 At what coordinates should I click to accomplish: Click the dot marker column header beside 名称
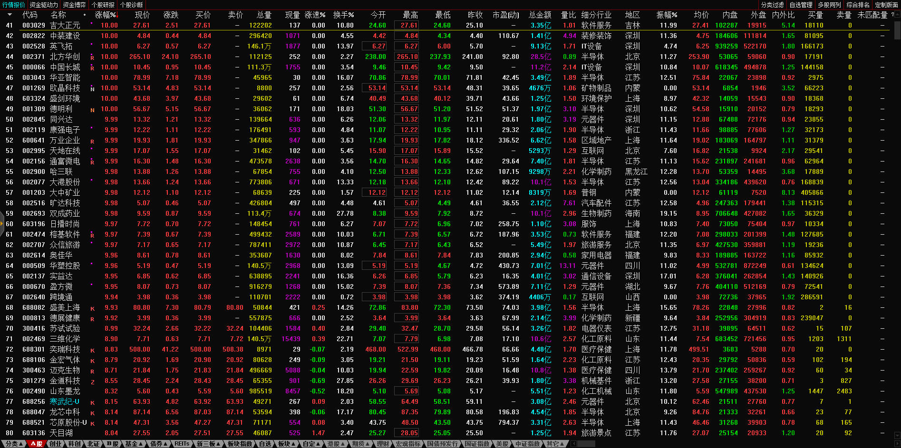tap(85, 15)
